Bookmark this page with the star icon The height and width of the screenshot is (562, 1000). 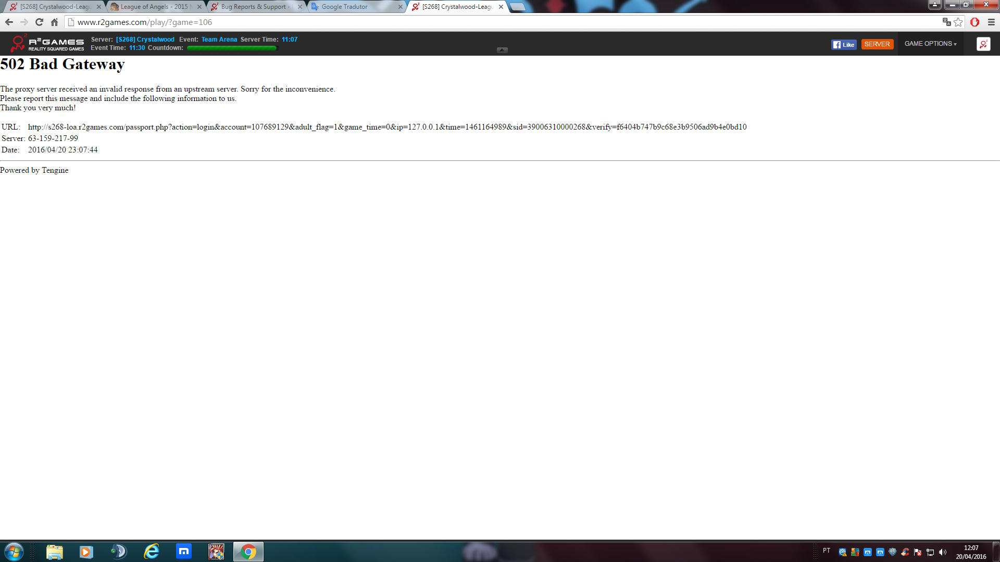click(958, 22)
